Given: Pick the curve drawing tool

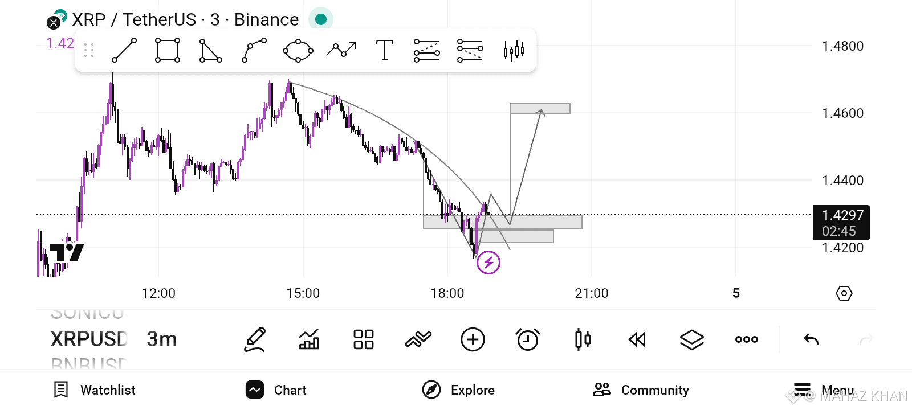Looking at the screenshot, I should pos(254,50).
